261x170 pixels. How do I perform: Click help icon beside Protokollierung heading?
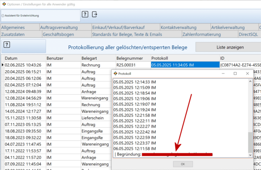pos(7,45)
